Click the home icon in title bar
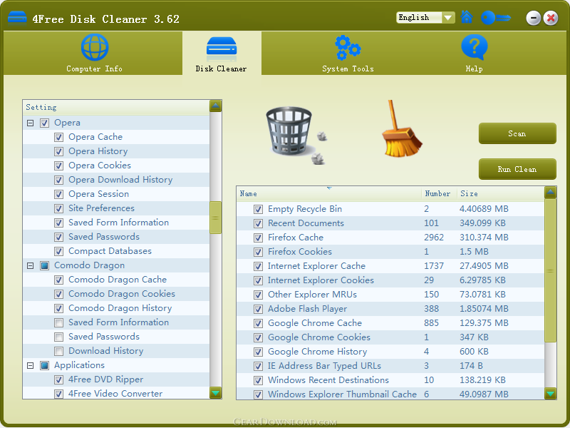 467,17
